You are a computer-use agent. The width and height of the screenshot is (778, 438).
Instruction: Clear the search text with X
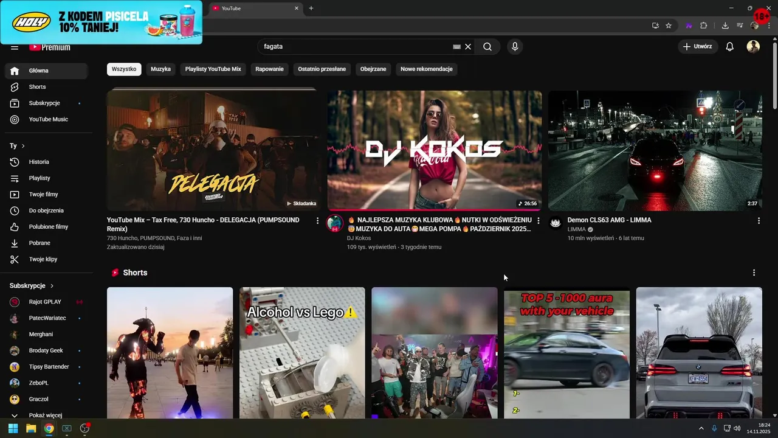(x=468, y=46)
